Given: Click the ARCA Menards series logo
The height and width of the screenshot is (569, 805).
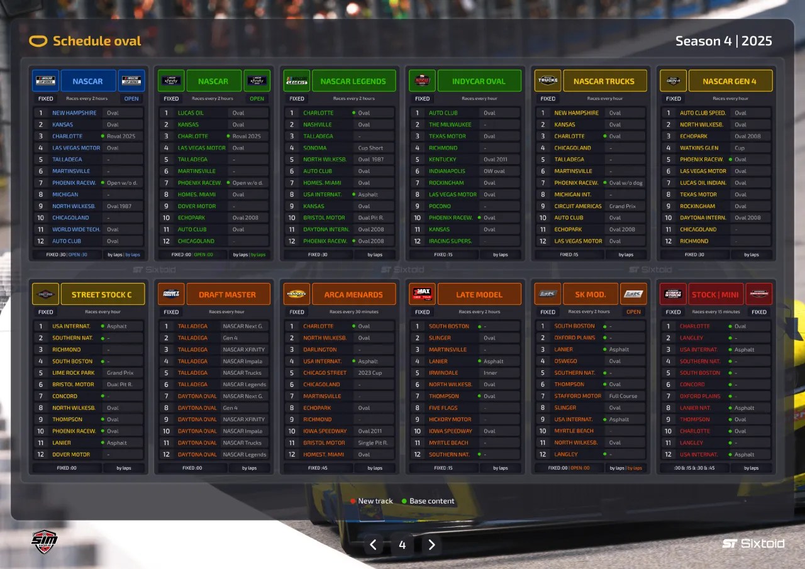Looking at the screenshot, I should (297, 294).
